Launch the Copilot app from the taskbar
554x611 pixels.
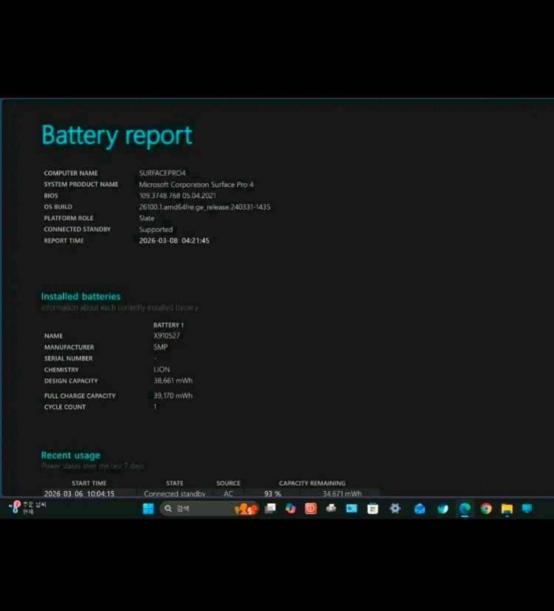(290, 508)
